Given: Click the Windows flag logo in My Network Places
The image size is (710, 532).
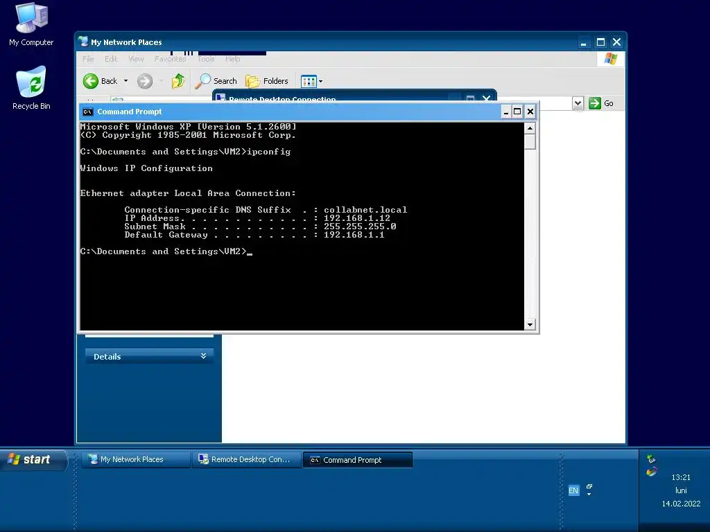Looking at the screenshot, I should [610, 59].
